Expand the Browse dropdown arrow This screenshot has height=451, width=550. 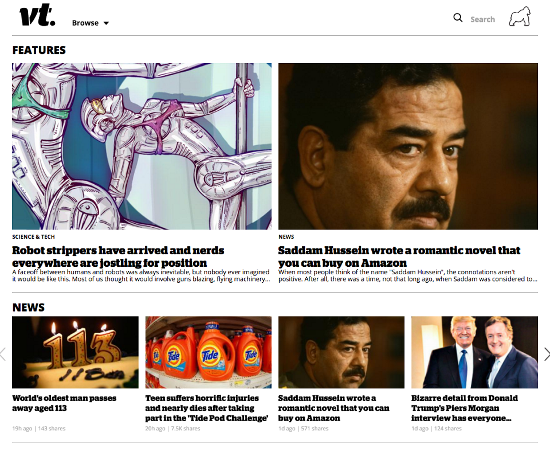(107, 23)
